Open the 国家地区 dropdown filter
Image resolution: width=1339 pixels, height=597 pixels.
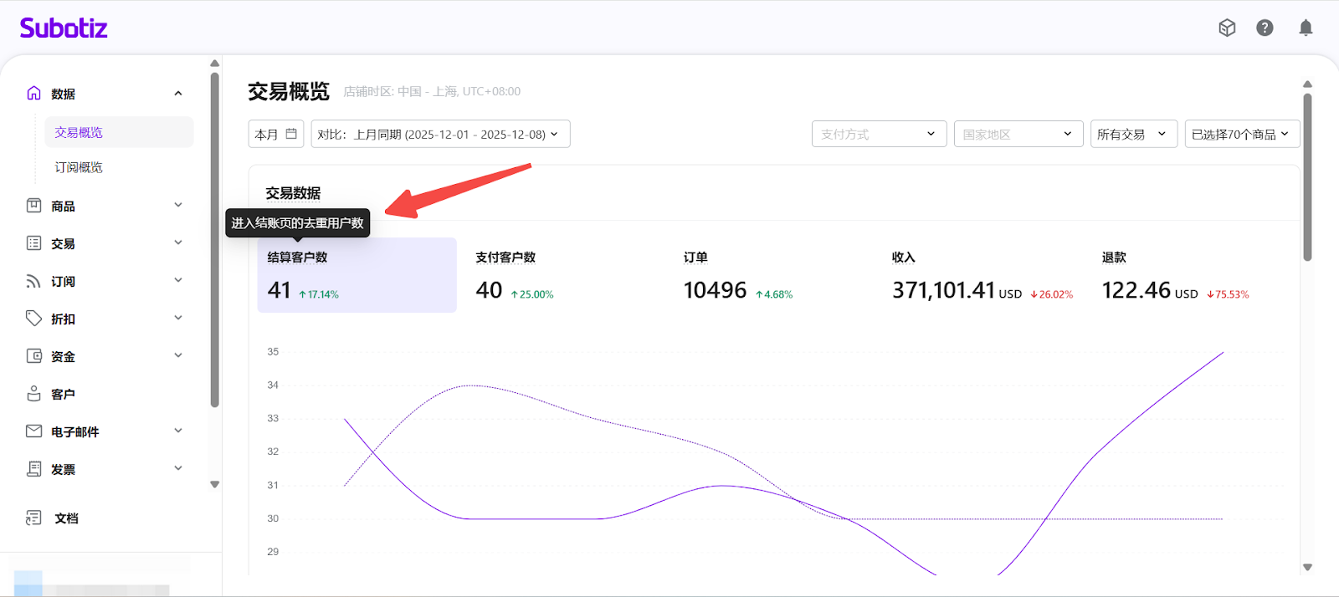point(1016,134)
